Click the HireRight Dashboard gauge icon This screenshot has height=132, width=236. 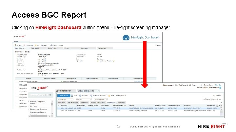click(x=126, y=37)
